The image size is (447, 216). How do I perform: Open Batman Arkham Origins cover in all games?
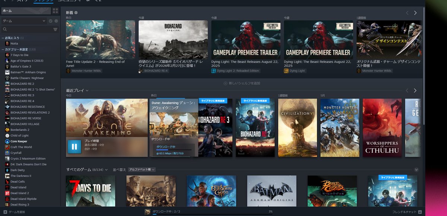(x=272, y=191)
